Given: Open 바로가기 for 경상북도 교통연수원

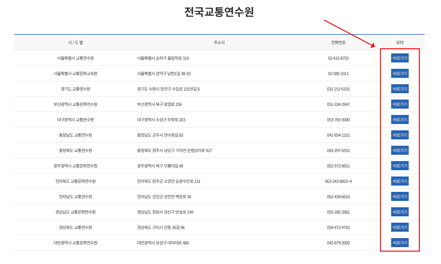Looking at the screenshot, I should (x=400, y=227).
